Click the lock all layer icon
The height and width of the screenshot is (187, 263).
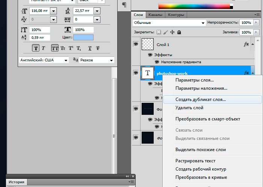point(179,33)
